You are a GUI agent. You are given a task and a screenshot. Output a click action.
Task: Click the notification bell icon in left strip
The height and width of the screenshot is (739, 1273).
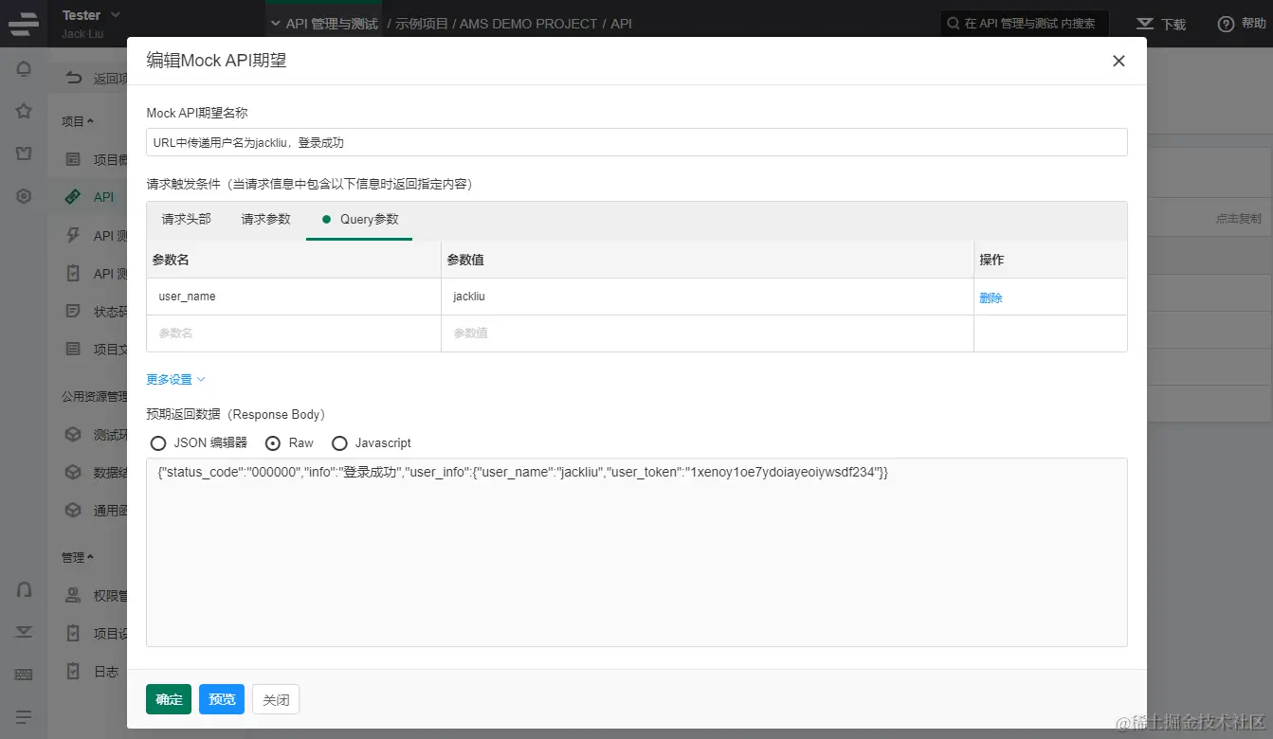[x=24, y=69]
